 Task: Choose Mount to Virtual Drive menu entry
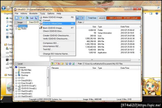pyautogui.click(x=58, y=23)
